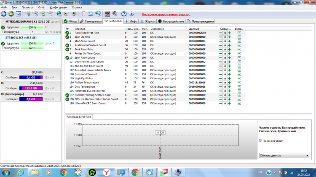Viewport: 316px width, 177px height.
Task: Open the Файл menu
Action: coord(4,8)
